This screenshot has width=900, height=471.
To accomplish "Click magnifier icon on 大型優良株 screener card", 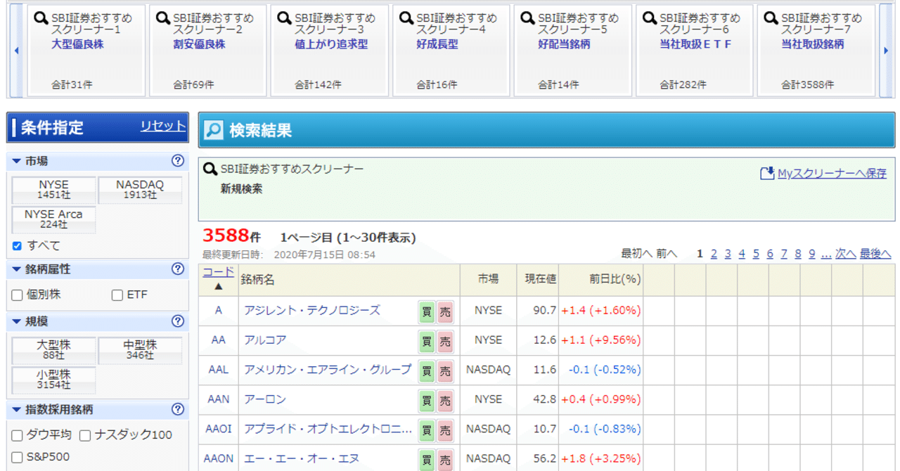I will pyautogui.click(x=41, y=18).
